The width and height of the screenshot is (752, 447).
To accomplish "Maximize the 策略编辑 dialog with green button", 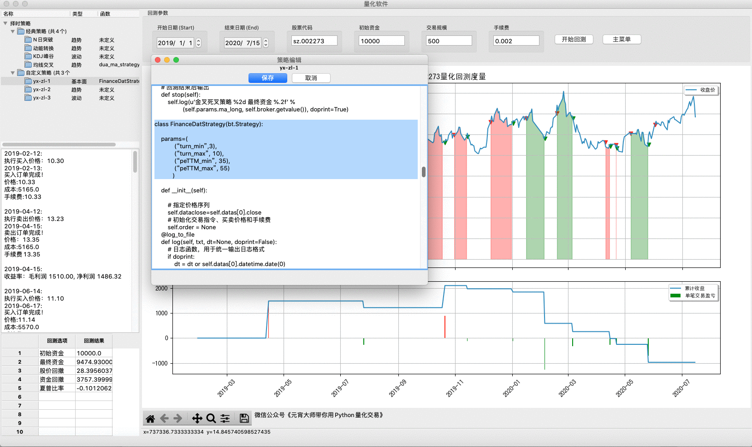I will tap(176, 60).
